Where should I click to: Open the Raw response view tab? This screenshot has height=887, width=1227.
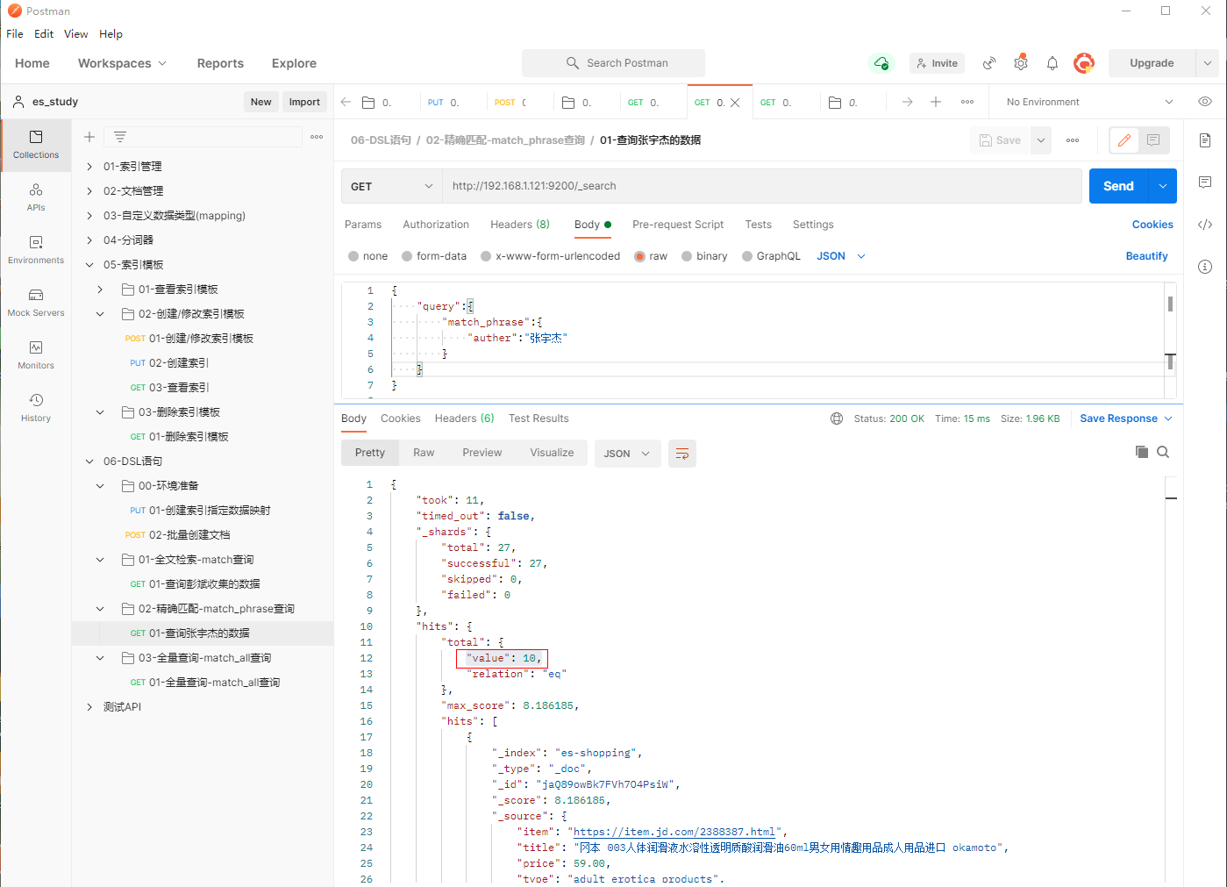pos(424,453)
